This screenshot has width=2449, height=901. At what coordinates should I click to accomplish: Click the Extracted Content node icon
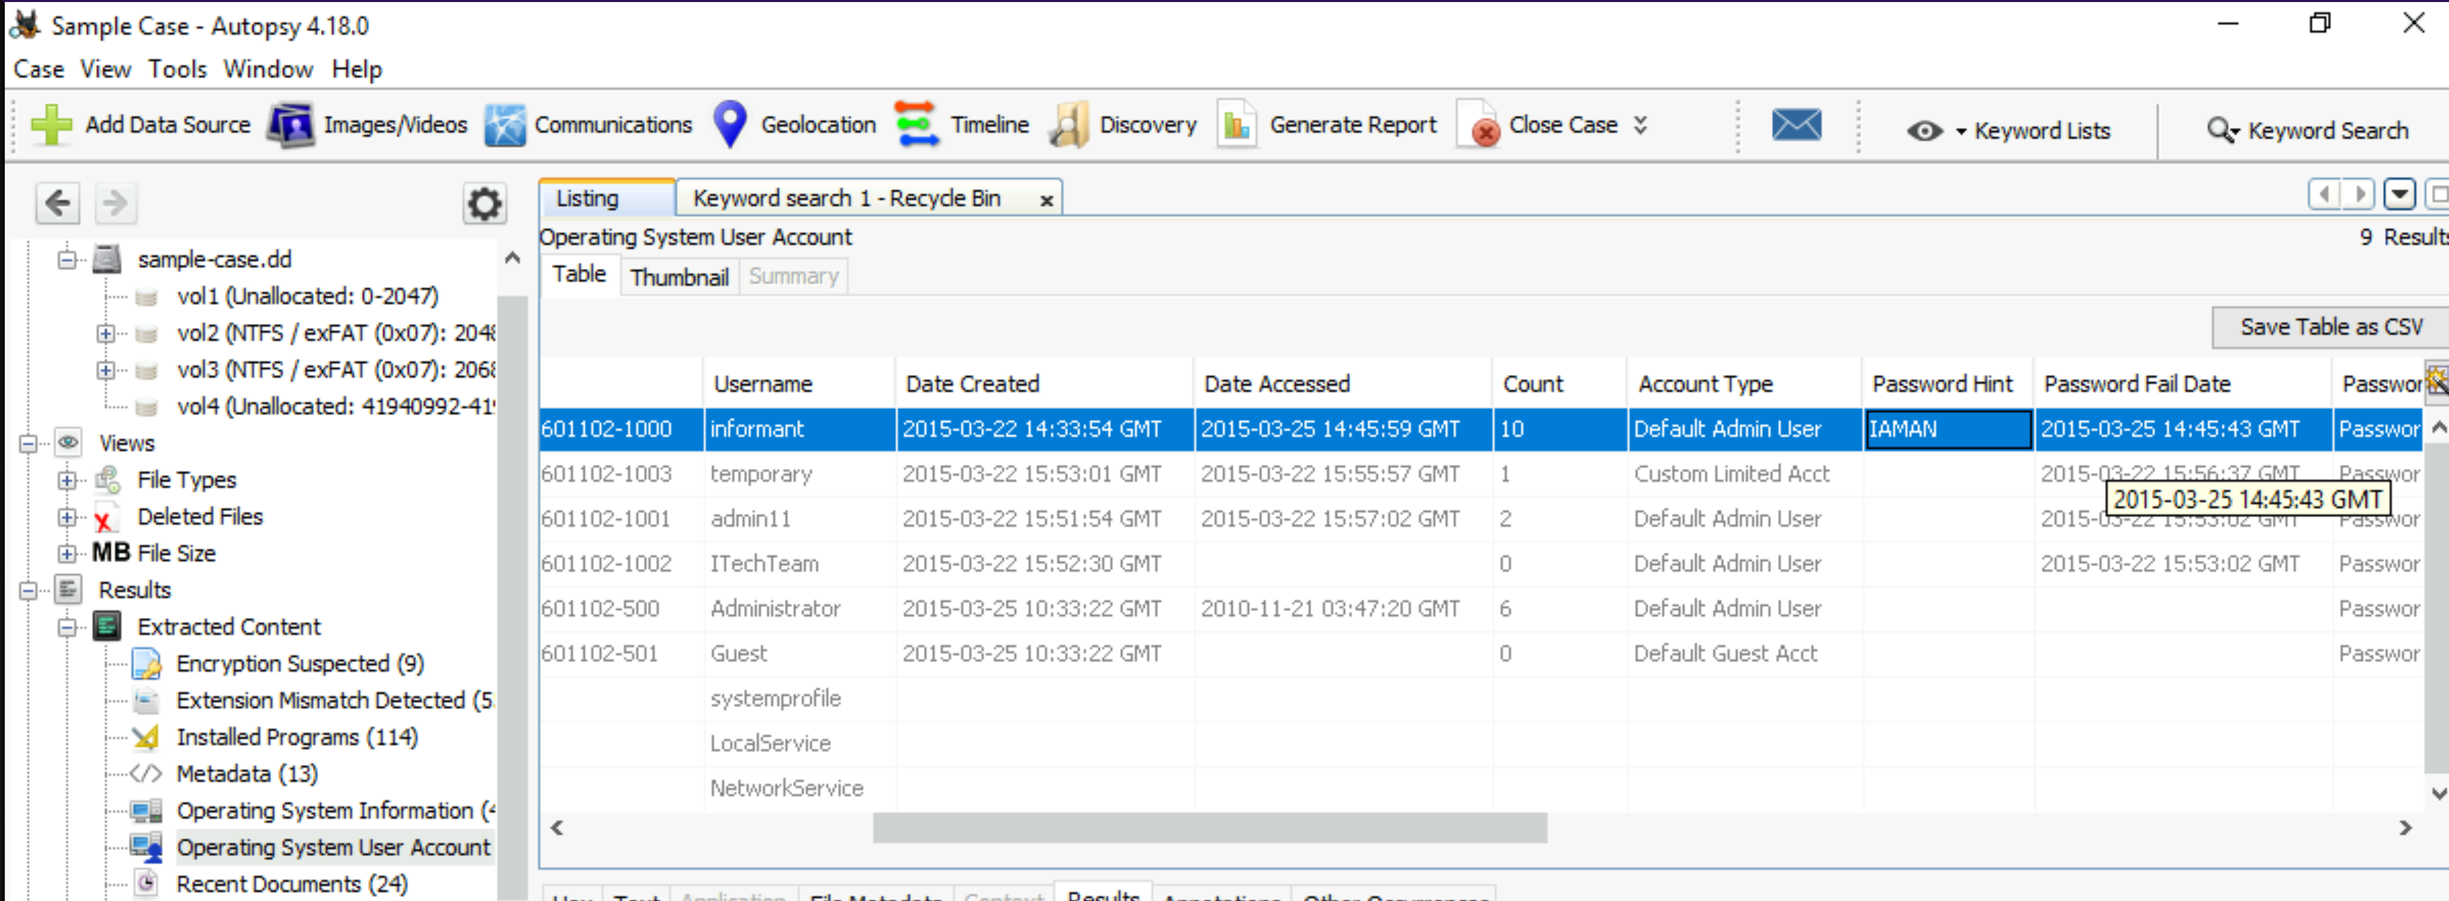pos(108,627)
